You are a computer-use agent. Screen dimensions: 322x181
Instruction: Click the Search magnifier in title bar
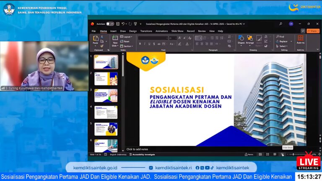[280, 24]
